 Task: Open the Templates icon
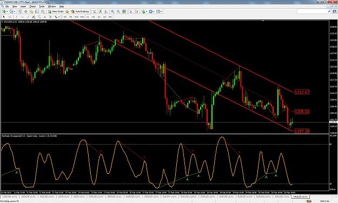coord(158,11)
